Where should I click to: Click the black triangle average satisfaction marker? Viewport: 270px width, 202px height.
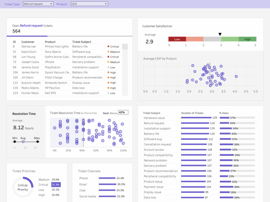220,34
